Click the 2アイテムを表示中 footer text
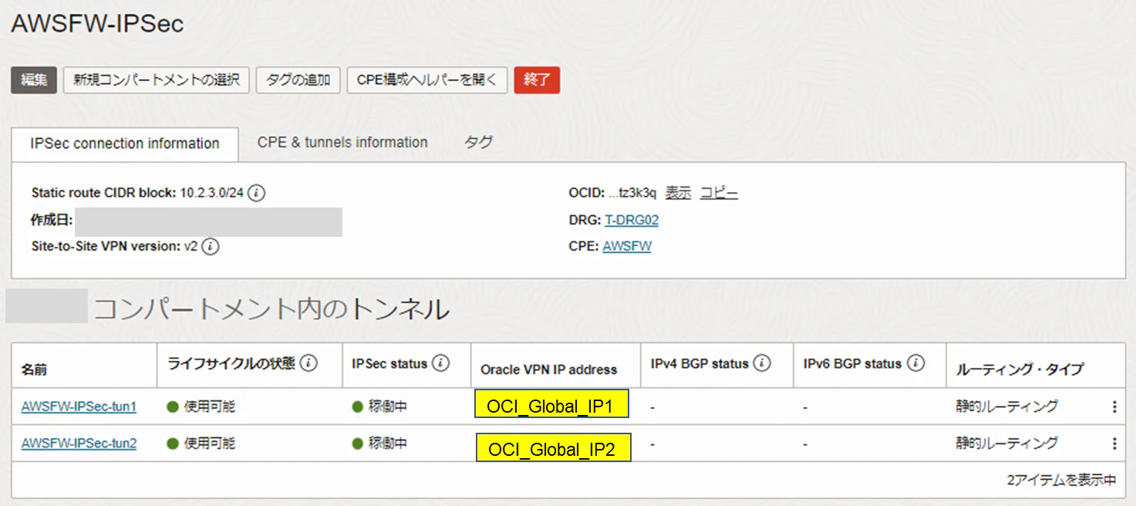Screen dimensions: 1136x506 coord(1061,480)
